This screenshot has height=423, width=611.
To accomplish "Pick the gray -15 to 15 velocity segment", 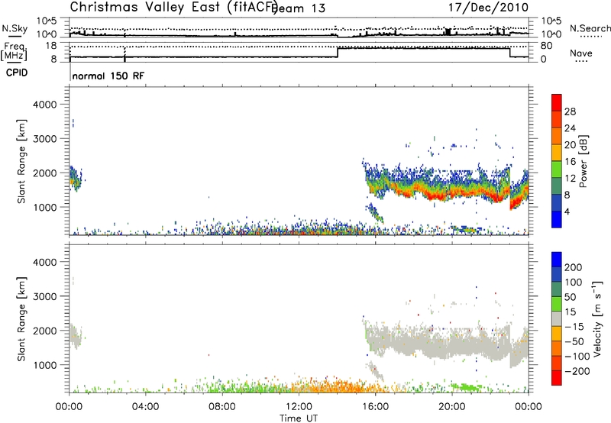I will 557,318.
